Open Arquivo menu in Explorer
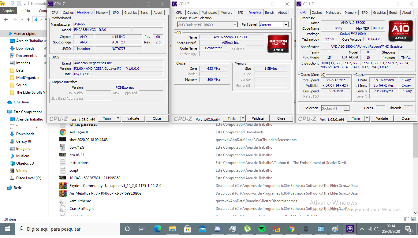The width and height of the screenshot is (418, 238). [x=9, y=10]
